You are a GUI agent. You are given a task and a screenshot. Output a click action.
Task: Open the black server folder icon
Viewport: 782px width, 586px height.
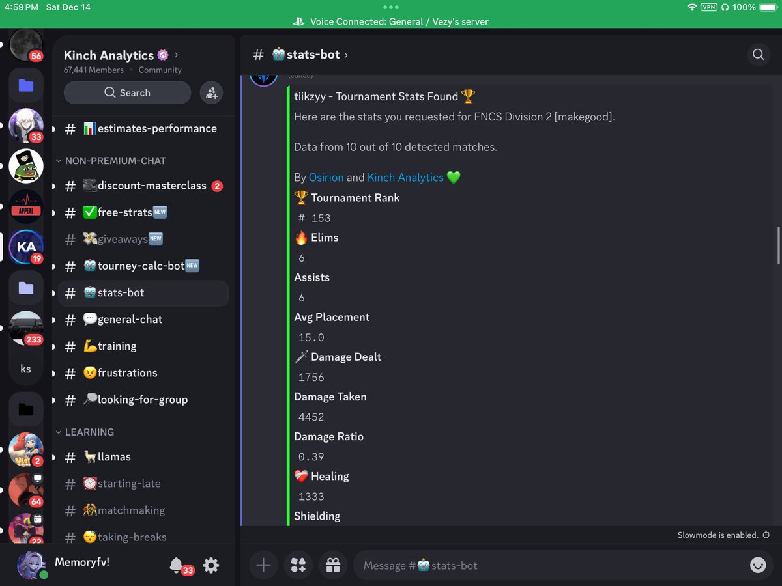26,409
